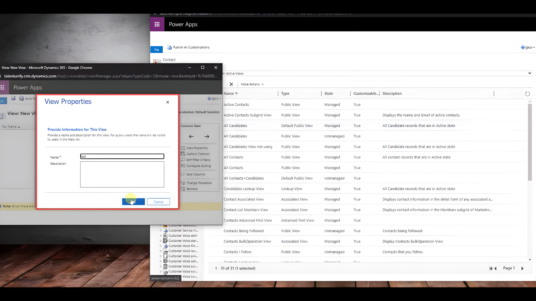Click Configure Sorting link
The width and height of the screenshot is (536, 301).
(198, 166)
